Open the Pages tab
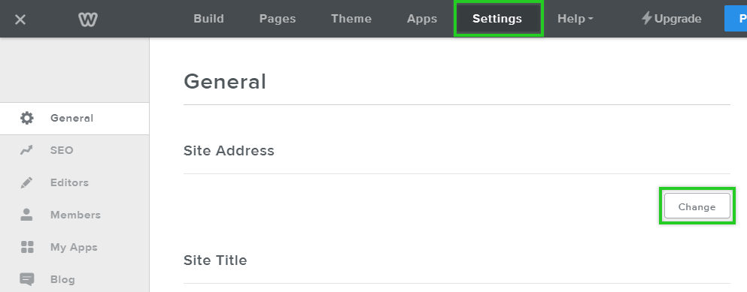Image resolution: width=747 pixels, height=292 pixels. pyautogui.click(x=278, y=19)
